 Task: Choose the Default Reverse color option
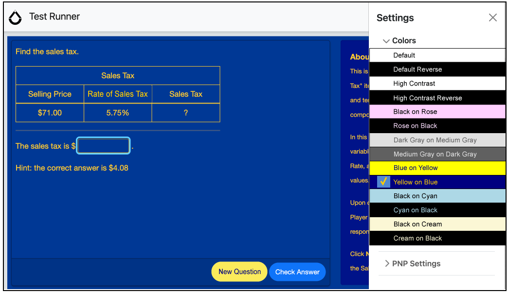coord(437,69)
